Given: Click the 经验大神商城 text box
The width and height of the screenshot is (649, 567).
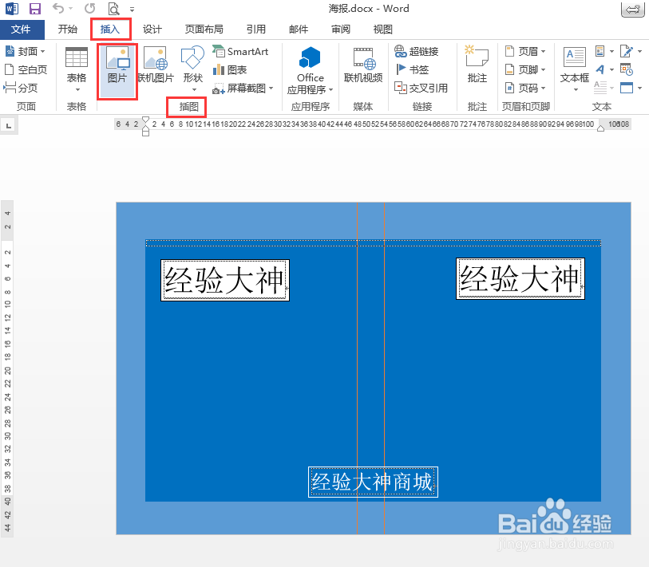Looking at the screenshot, I should click(x=373, y=482).
